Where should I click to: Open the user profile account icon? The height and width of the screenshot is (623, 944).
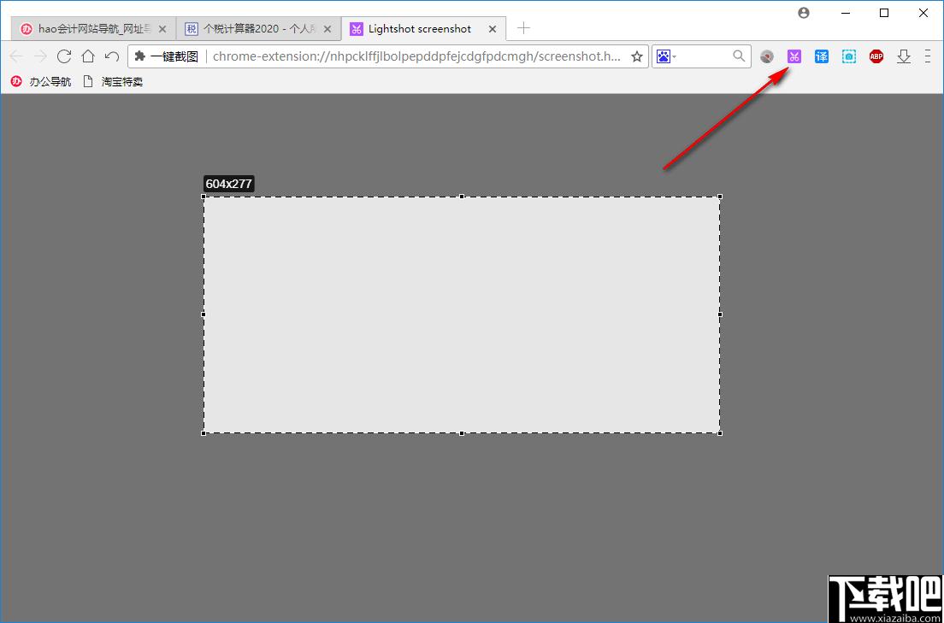804,13
